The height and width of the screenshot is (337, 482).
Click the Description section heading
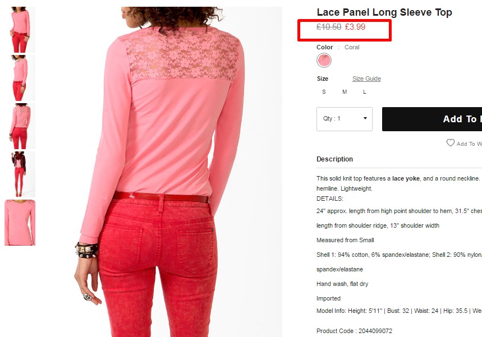tap(335, 159)
